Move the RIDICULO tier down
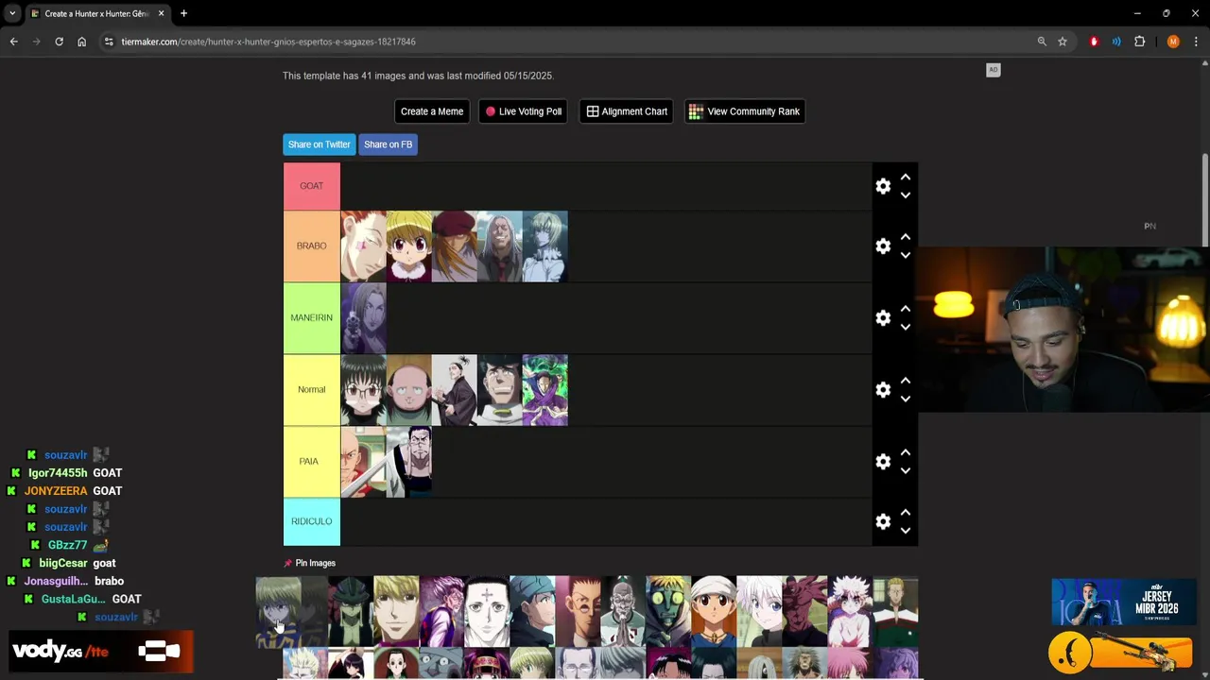Image resolution: width=1210 pixels, height=680 pixels. tap(906, 532)
